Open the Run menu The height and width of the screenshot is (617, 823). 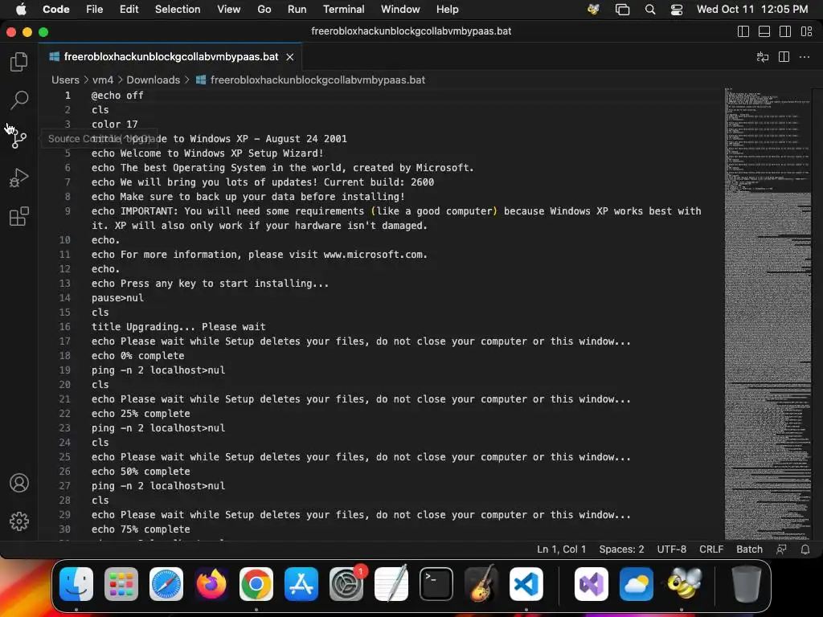click(297, 10)
